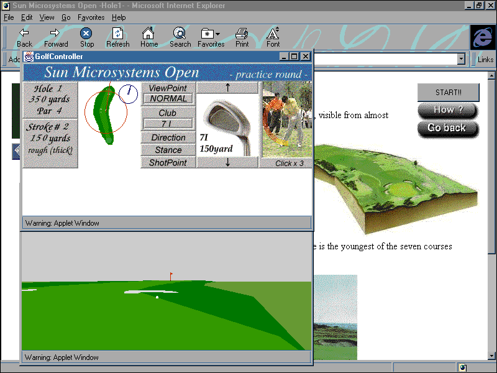The image size is (497, 373).
Task: Open the Favorites toolbar folder icon
Action: 207,34
